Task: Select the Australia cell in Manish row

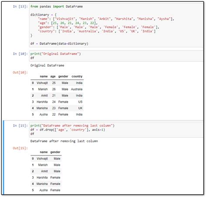Action: coord(76,89)
